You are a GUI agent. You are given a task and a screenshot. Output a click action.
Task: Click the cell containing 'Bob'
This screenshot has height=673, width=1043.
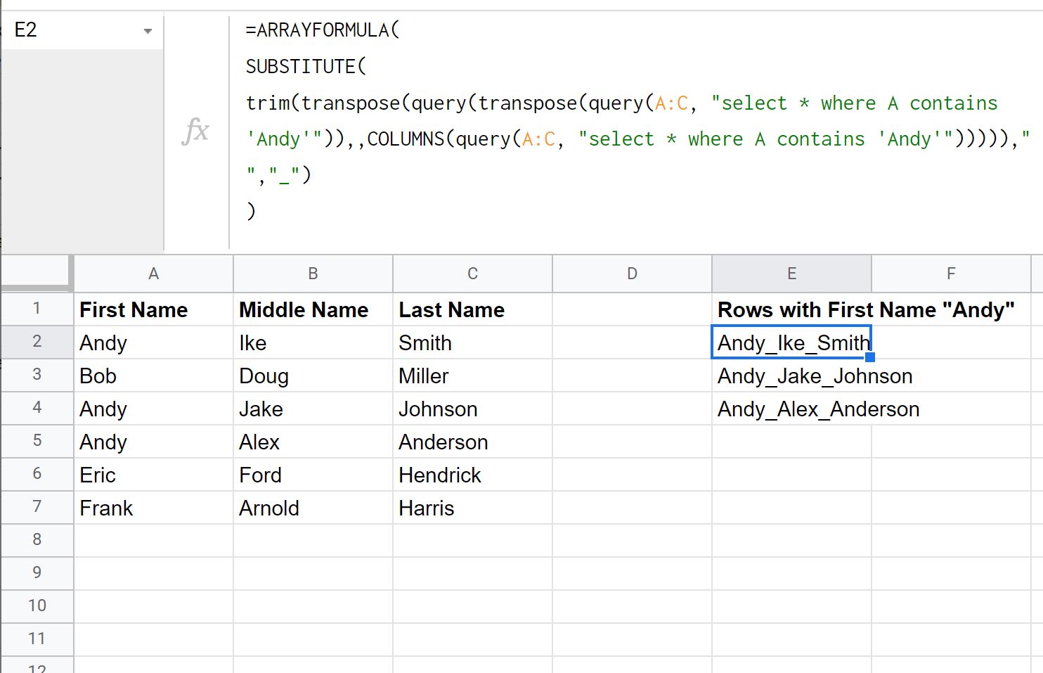coord(153,376)
